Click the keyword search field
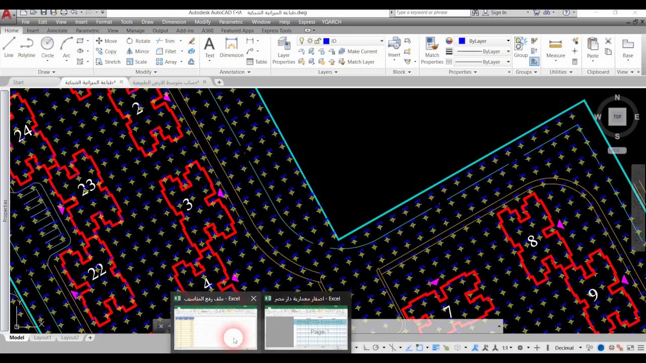The image size is (646, 363). (x=432, y=13)
